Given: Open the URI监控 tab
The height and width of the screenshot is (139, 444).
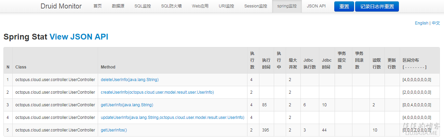Looking at the screenshot, I should [226, 6].
